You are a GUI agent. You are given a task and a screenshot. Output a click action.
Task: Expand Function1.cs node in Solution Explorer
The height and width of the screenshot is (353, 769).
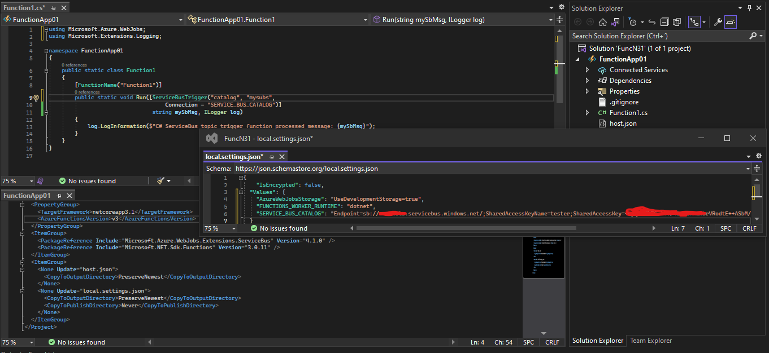(587, 113)
